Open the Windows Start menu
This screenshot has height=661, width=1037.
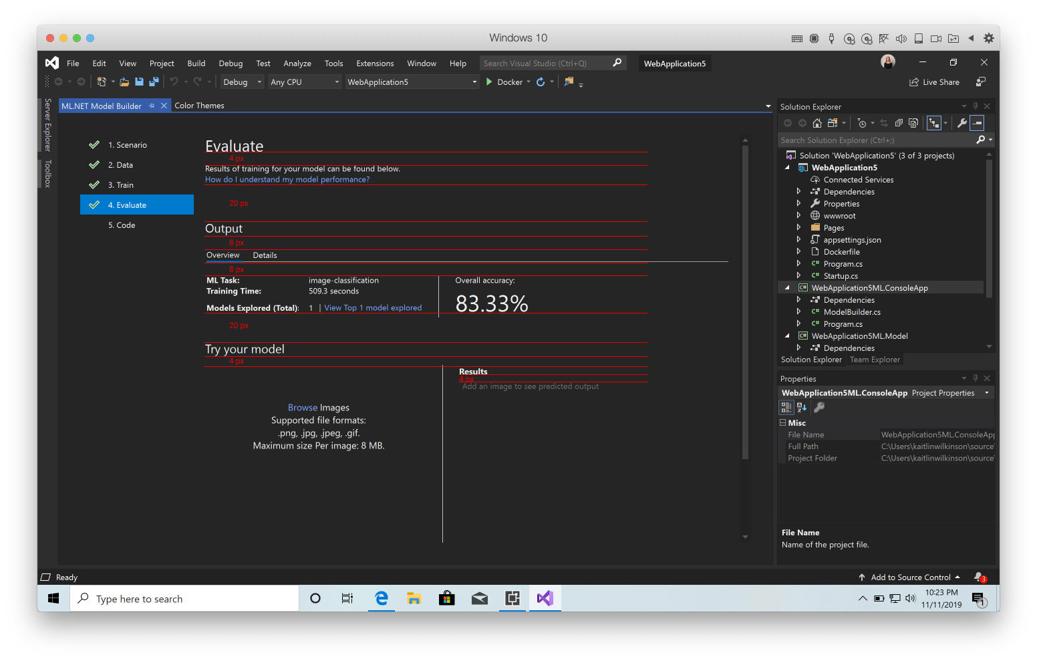[x=53, y=599]
